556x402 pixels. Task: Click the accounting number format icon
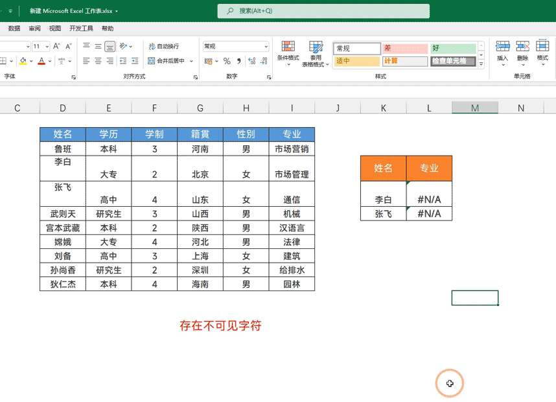tap(209, 61)
